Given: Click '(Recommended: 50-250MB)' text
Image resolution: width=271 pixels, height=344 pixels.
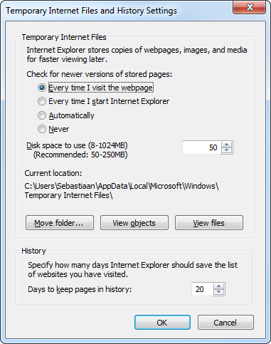Looking at the screenshot, I should pyautogui.click(x=80, y=155).
